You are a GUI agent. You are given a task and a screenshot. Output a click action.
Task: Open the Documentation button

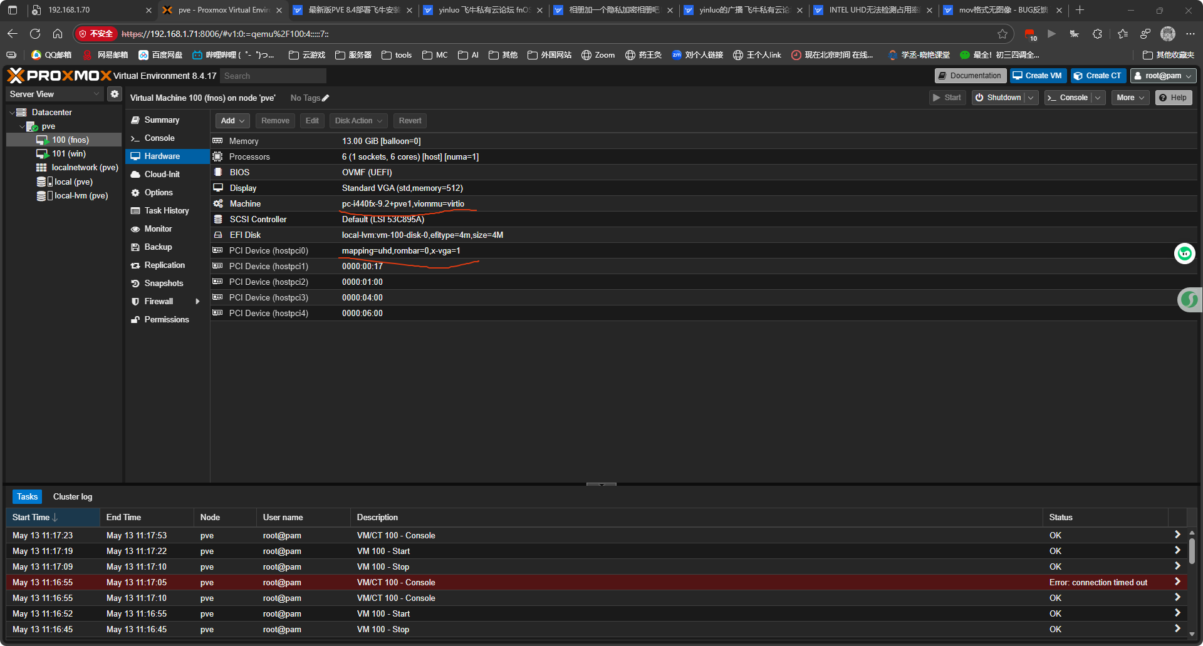click(x=971, y=76)
